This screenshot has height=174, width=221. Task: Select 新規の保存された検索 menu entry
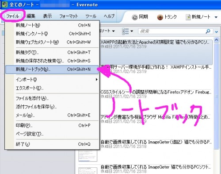[x=52, y=61]
